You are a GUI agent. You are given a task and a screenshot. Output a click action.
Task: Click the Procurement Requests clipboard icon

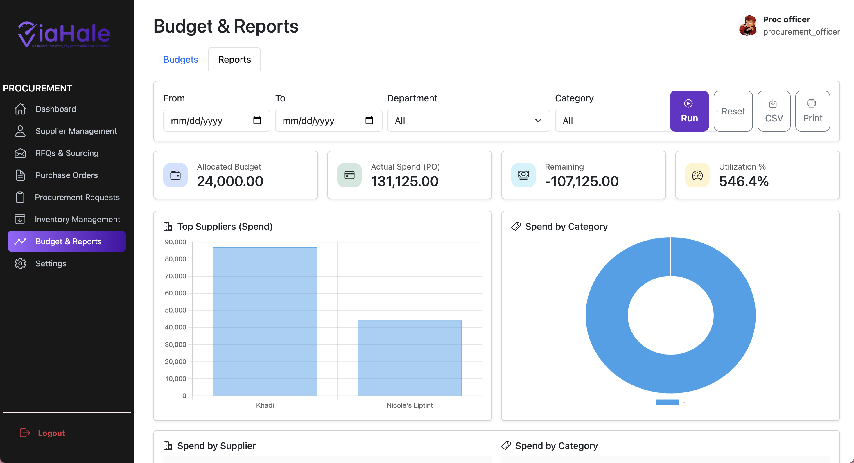pos(20,197)
